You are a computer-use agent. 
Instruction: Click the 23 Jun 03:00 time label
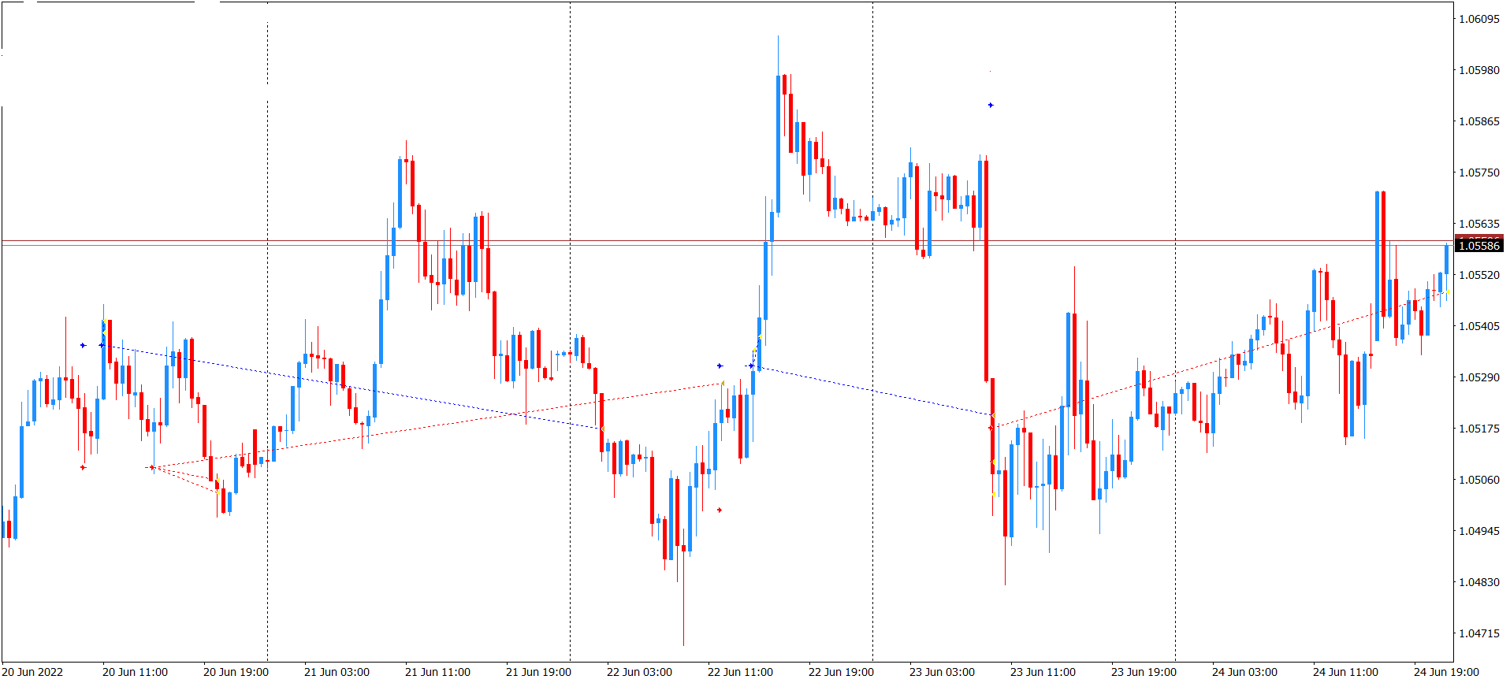[942, 672]
